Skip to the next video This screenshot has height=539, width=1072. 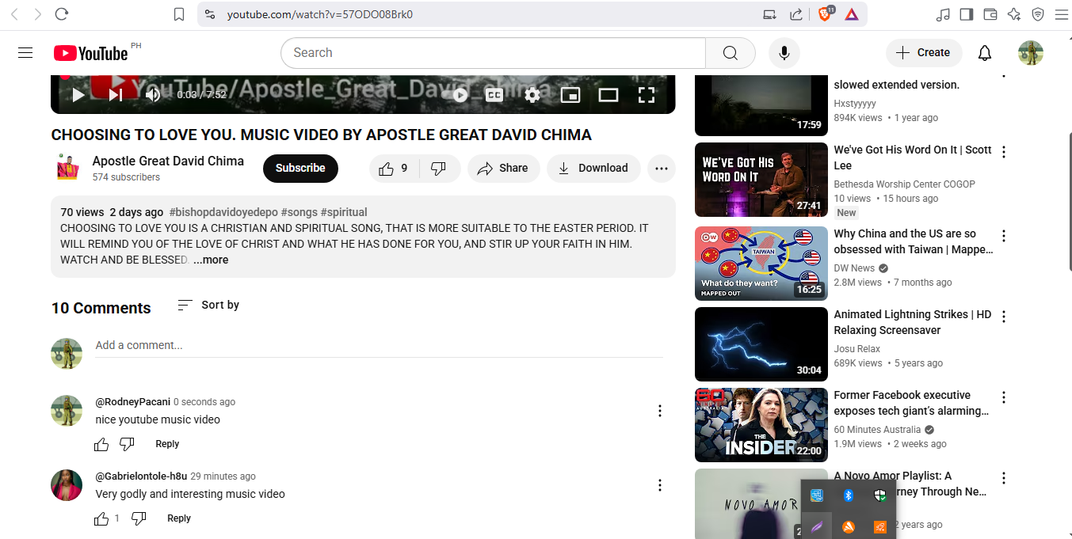click(x=116, y=95)
